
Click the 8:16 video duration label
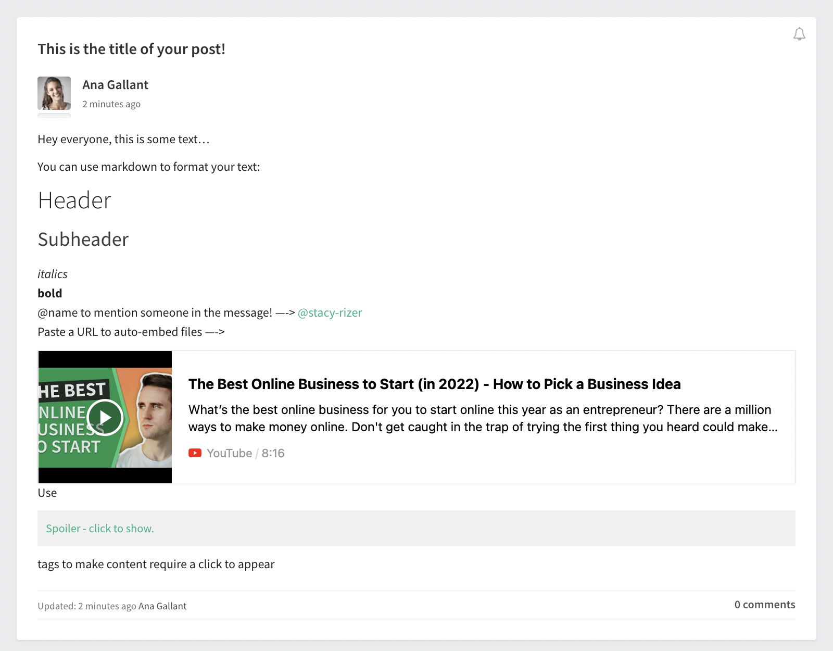click(x=273, y=453)
